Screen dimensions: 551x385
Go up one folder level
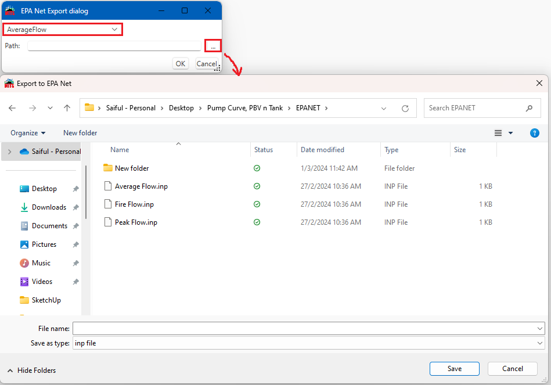pos(67,108)
